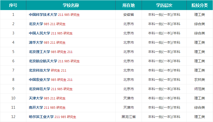Viewport: 213px width, 122px height.
Task: Click the 研究生 211 tags after 北京科技大学
Action: (58, 71)
